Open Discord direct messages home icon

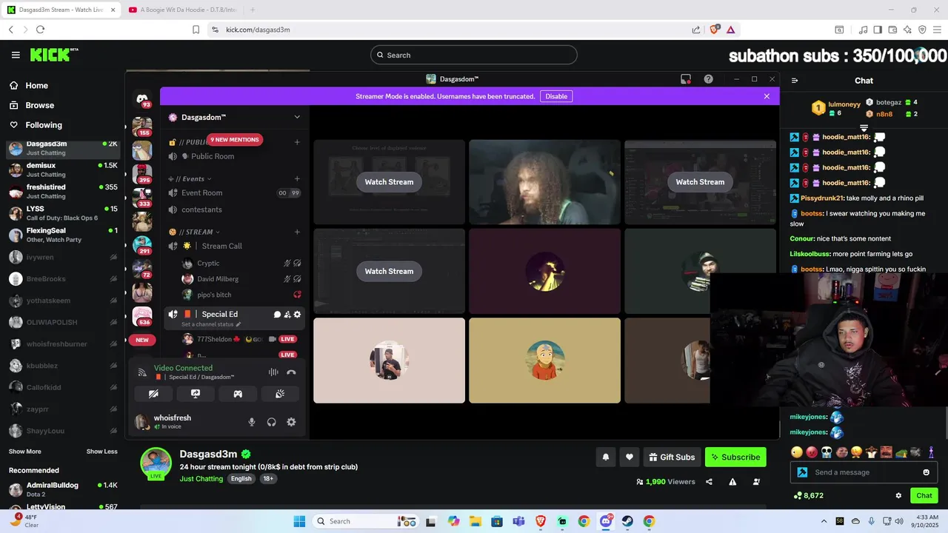click(x=142, y=99)
